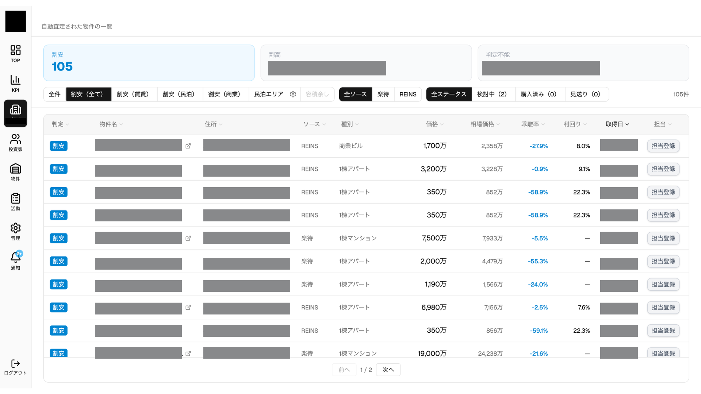Toggle status filter 全ステータス
Viewport: 701px width, 394px height.
[x=449, y=94]
